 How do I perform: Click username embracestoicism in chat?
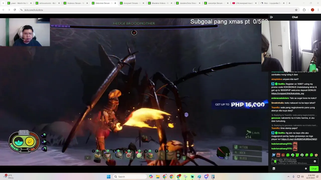[280, 98]
